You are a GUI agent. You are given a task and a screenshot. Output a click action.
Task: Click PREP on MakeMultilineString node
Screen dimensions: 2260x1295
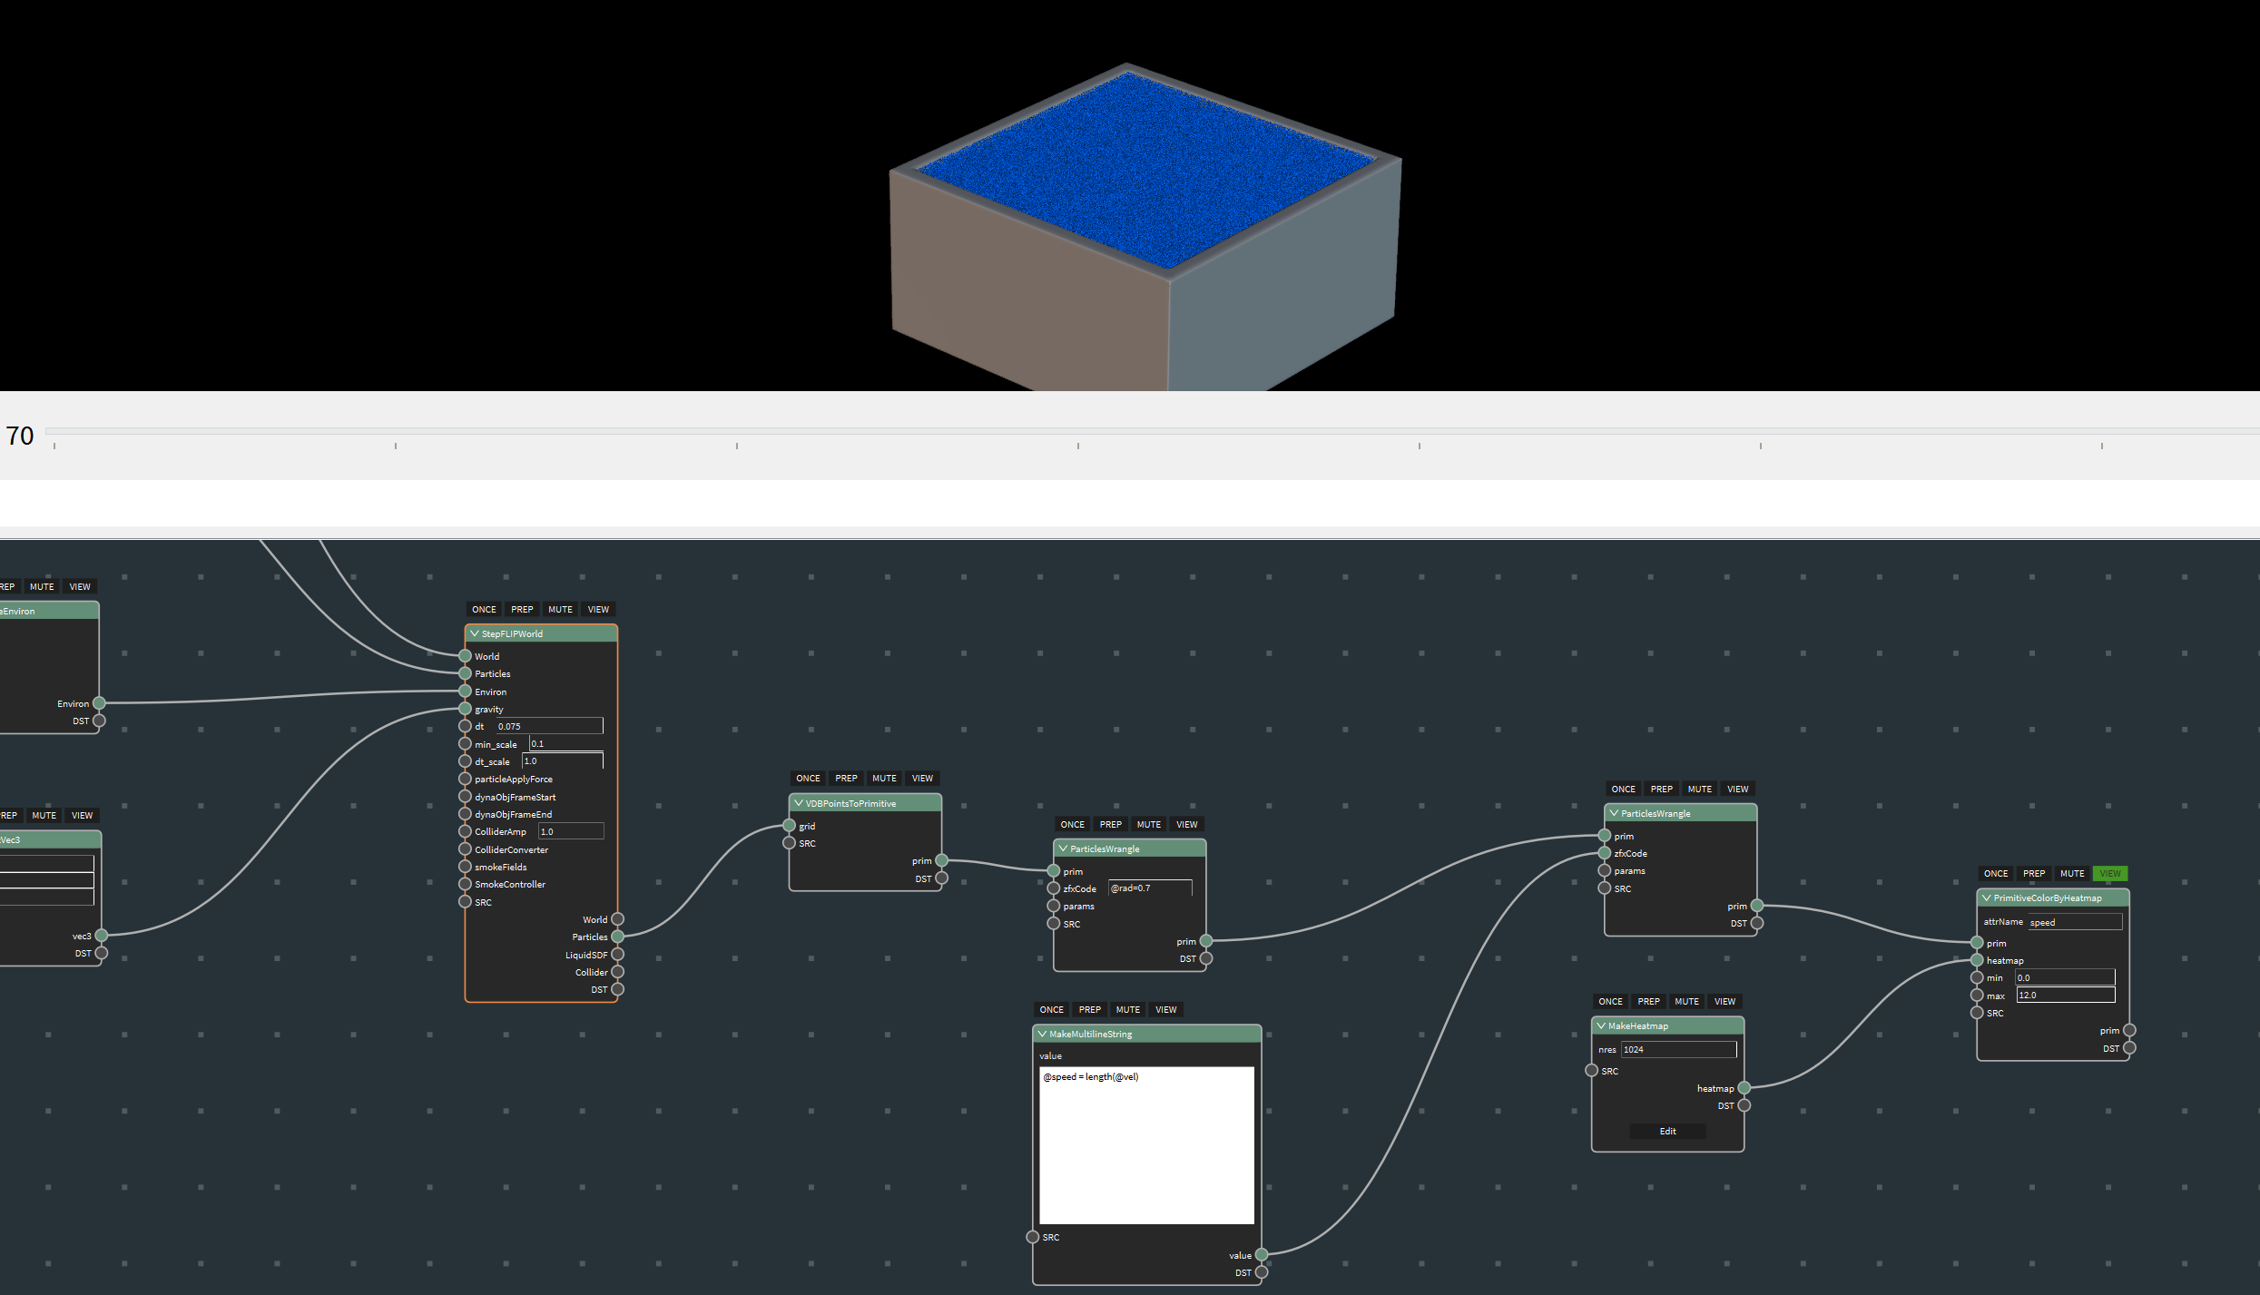click(1089, 1010)
